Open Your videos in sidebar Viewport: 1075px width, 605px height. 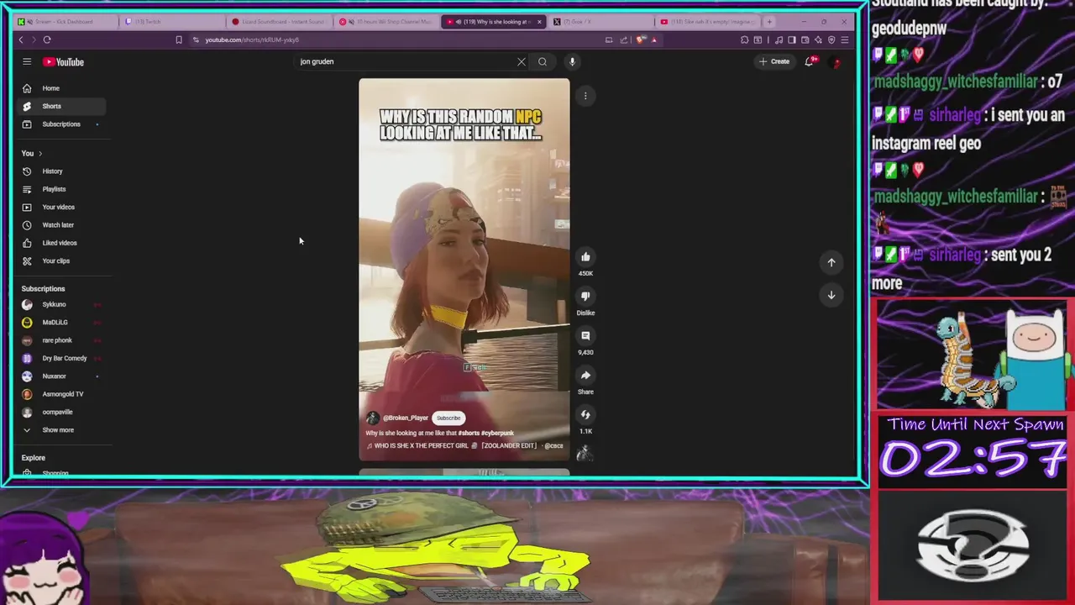tap(60, 207)
